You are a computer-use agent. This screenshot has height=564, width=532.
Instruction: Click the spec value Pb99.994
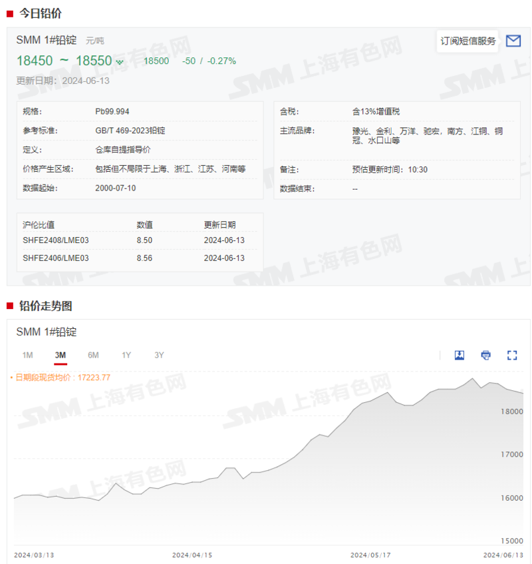coord(112,111)
